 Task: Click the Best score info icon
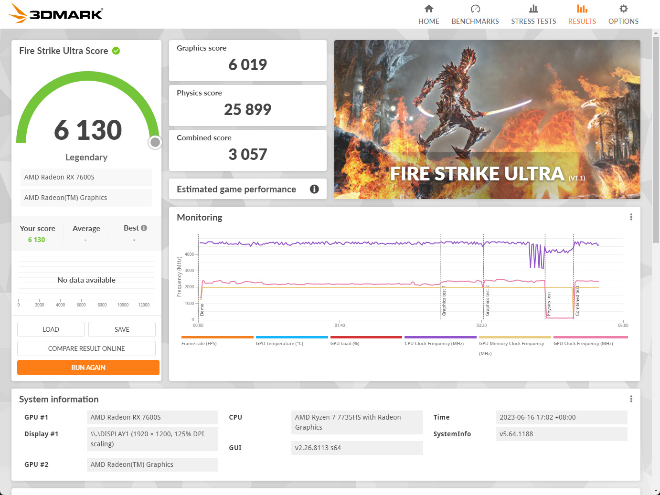(144, 228)
